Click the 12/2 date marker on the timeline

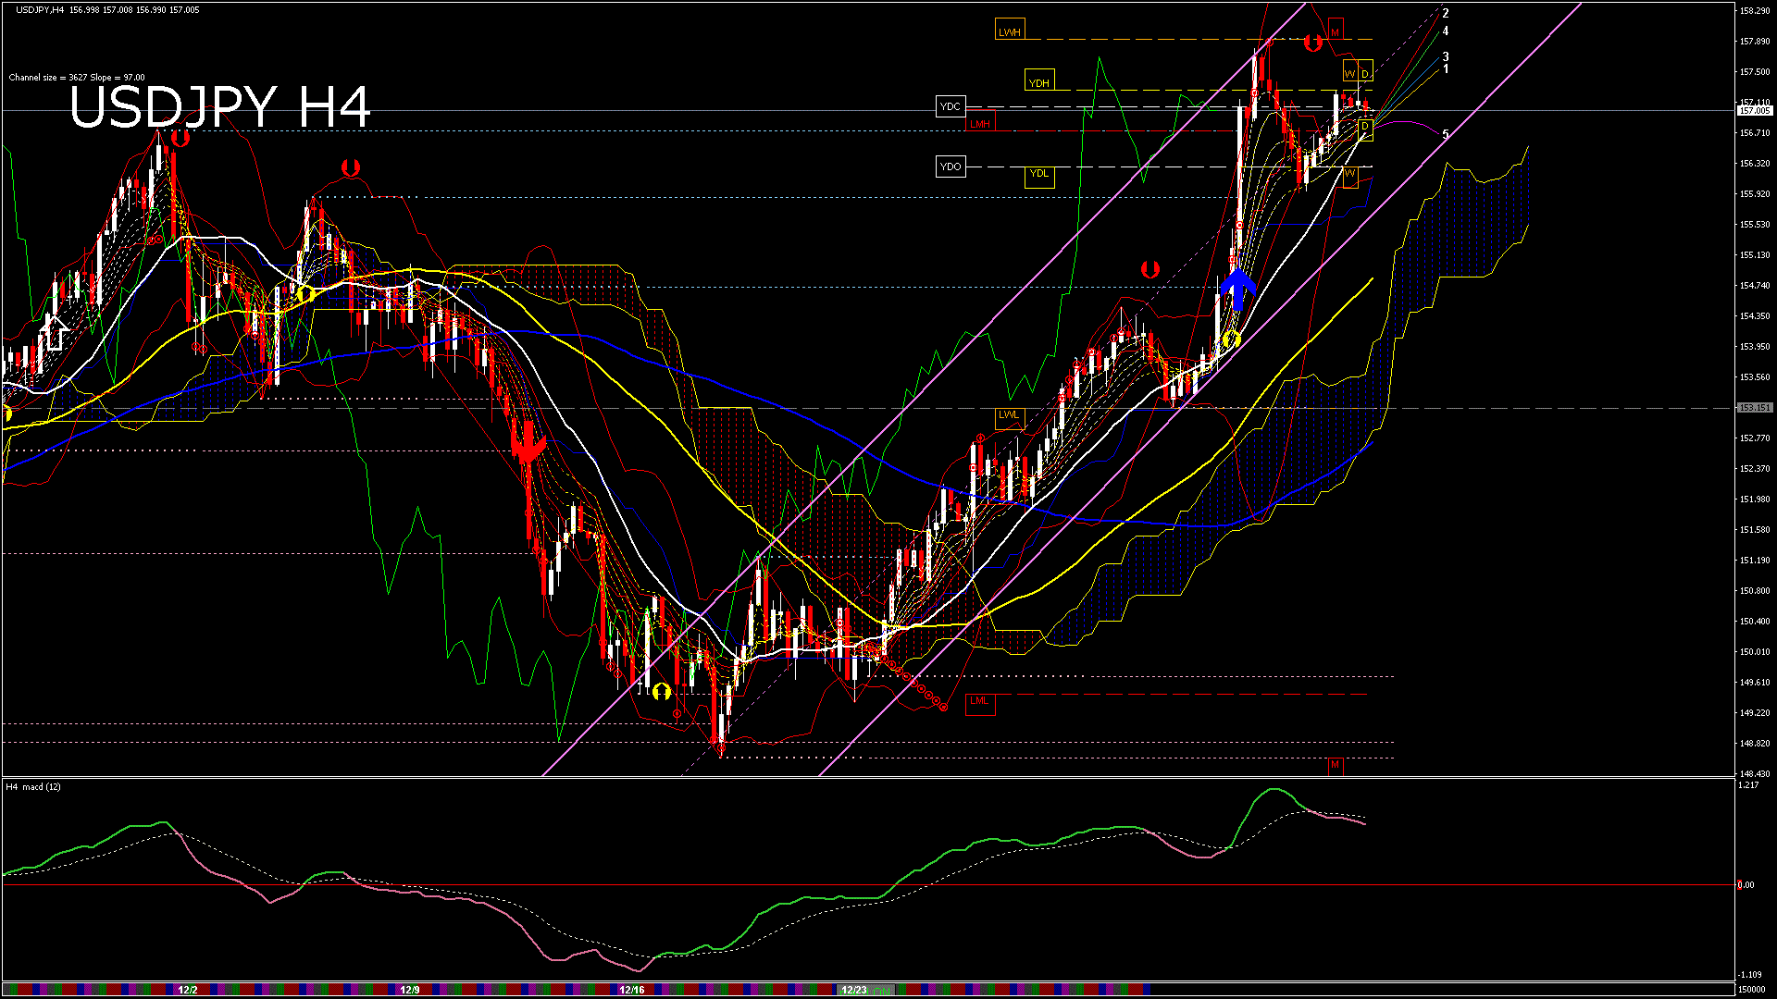tap(188, 990)
